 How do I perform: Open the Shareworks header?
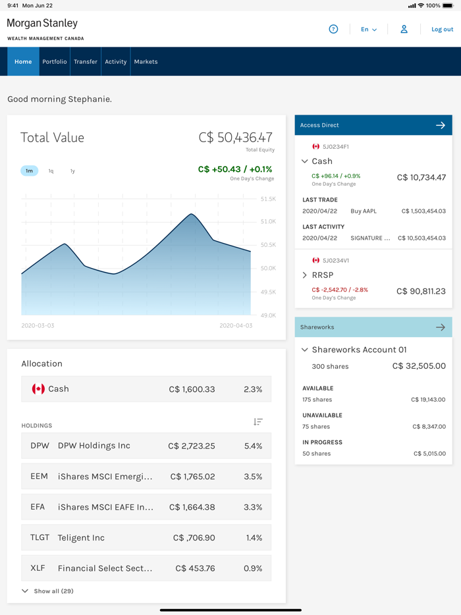click(373, 327)
